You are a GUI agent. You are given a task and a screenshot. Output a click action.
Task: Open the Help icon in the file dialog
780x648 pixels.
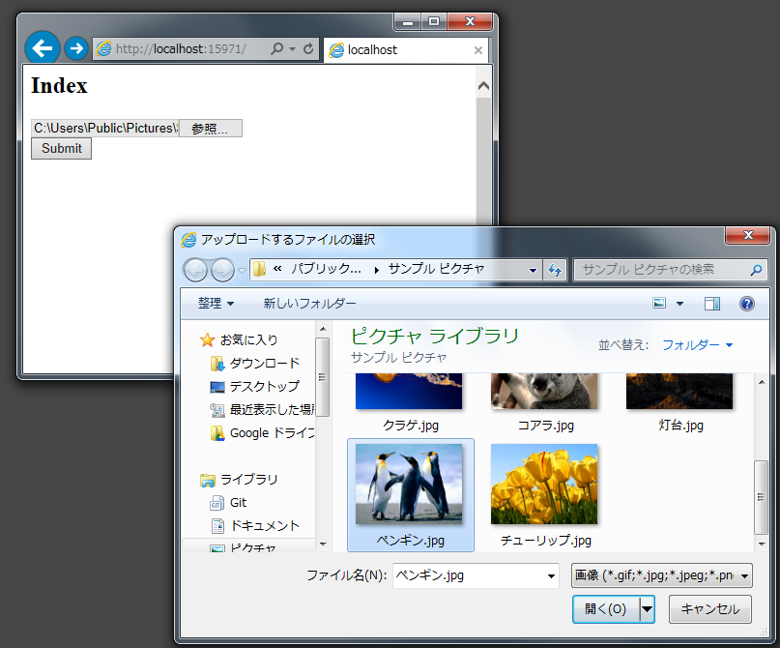[747, 303]
